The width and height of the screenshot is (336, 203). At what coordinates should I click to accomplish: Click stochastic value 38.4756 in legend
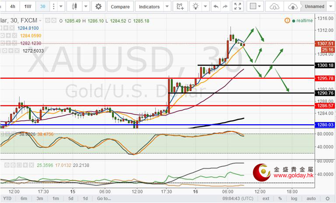tap(45, 134)
